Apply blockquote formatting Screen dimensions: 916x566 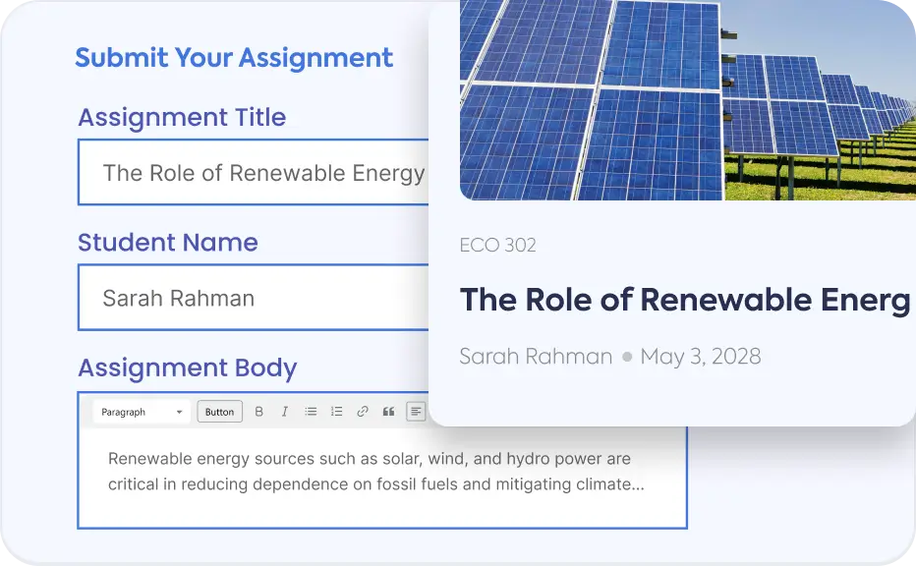(x=388, y=412)
